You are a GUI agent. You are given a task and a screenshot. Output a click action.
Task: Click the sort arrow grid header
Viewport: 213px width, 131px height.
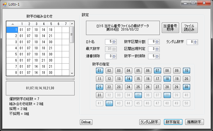point(12,24)
